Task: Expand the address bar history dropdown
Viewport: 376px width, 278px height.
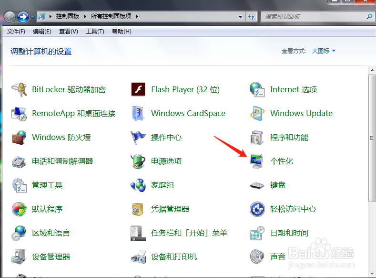Action: (x=240, y=16)
